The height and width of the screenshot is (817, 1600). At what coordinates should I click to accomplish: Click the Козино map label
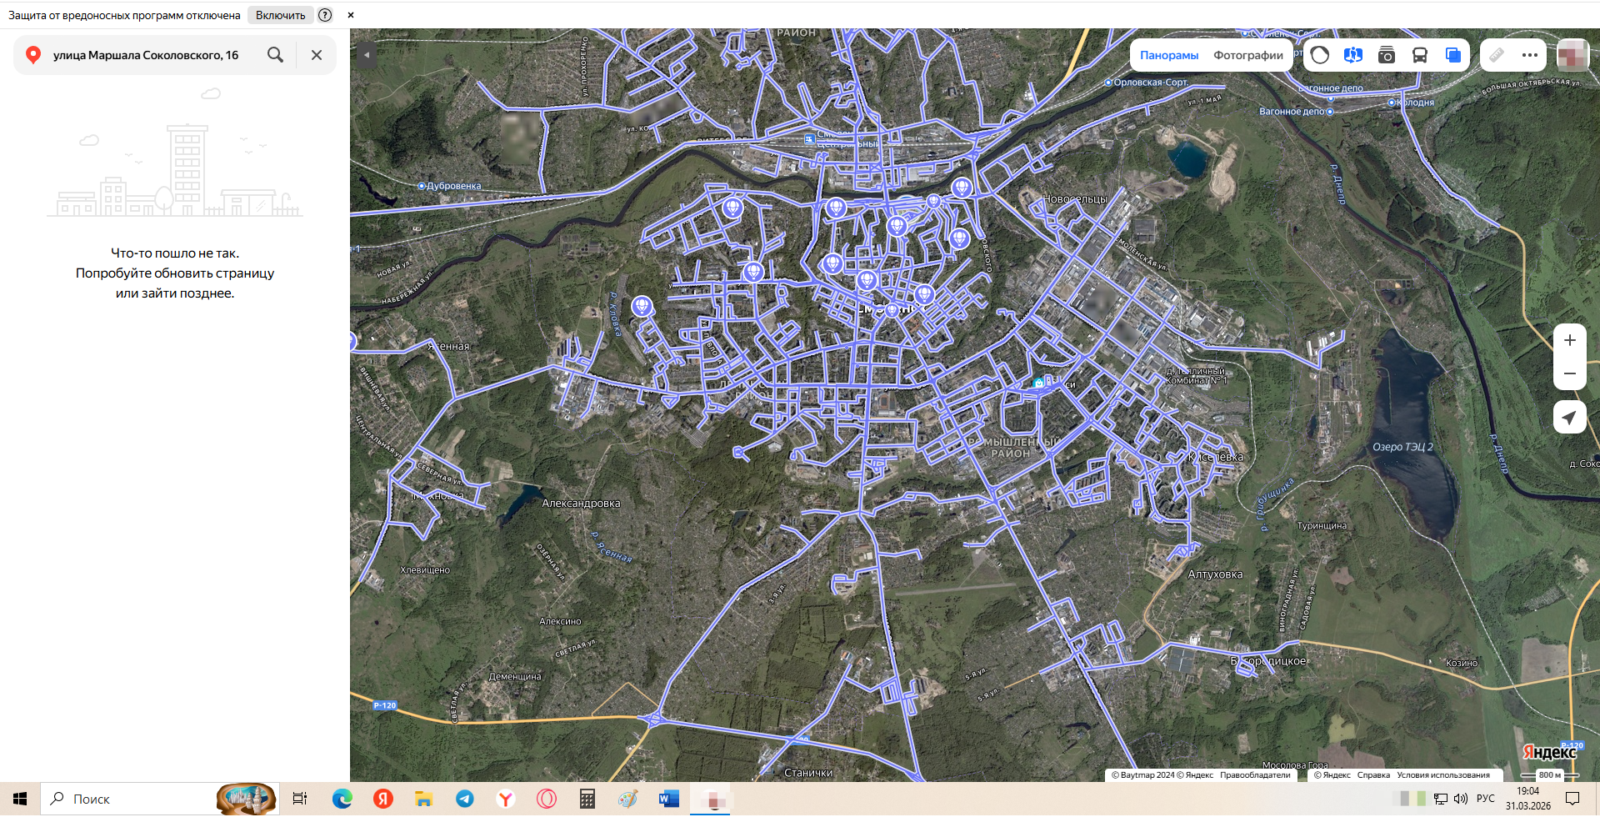click(x=1462, y=664)
